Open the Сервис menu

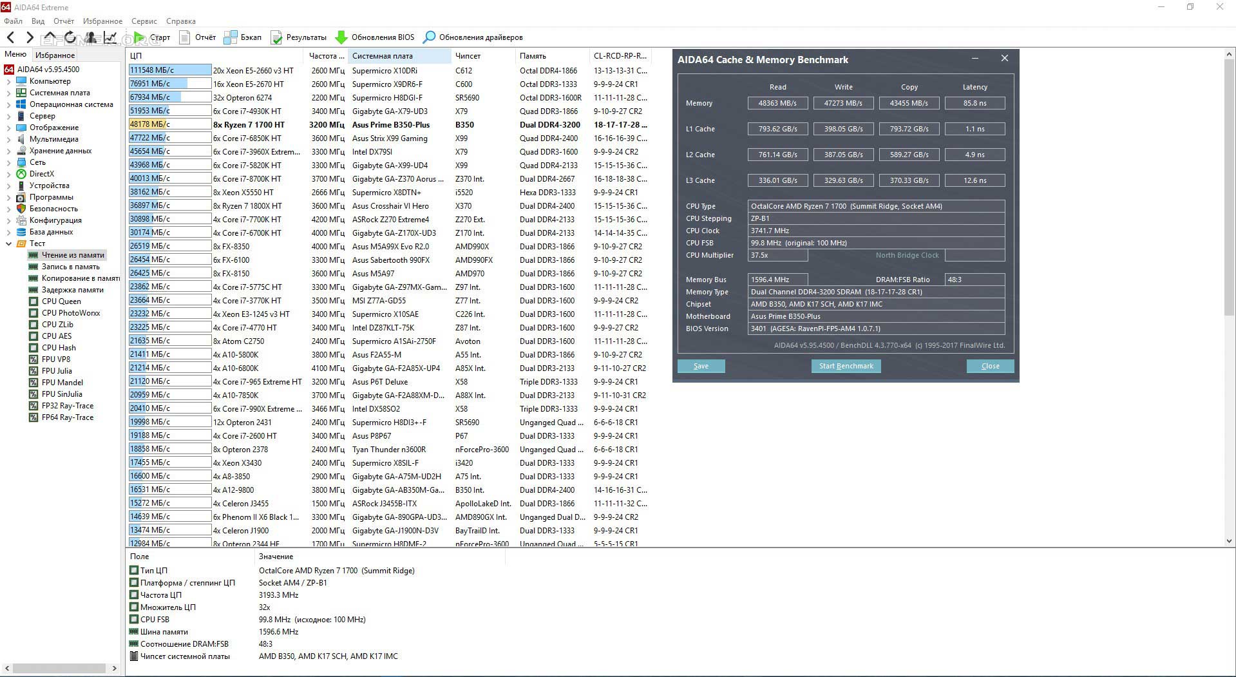pyautogui.click(x=144, y=21)
